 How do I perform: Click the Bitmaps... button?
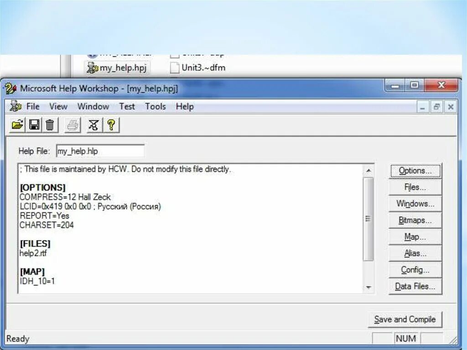coord(415,220)
